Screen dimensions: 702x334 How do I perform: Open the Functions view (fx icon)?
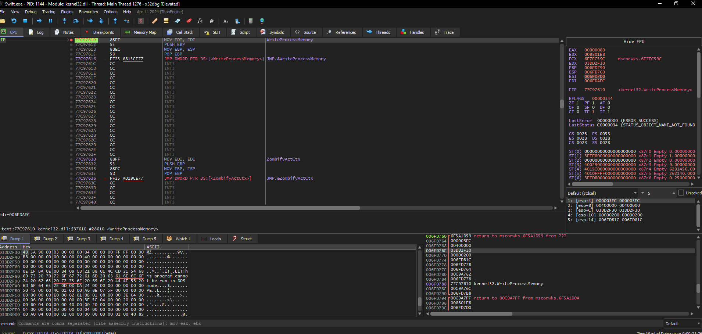(200, 21)
